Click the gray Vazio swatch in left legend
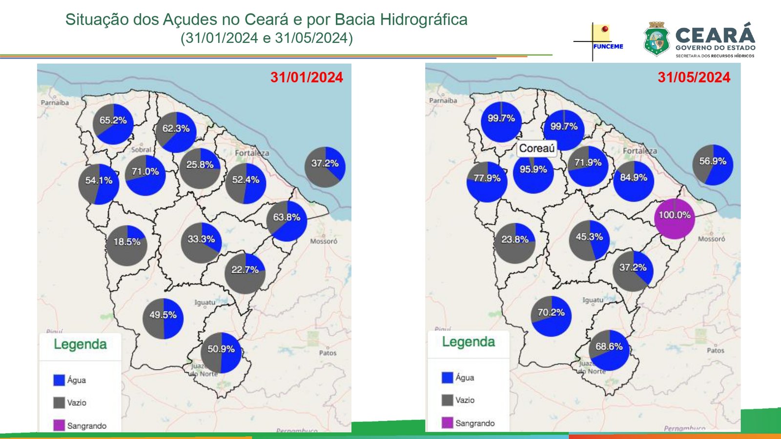This screenshot has height=439, width=781. pos(59,402)
